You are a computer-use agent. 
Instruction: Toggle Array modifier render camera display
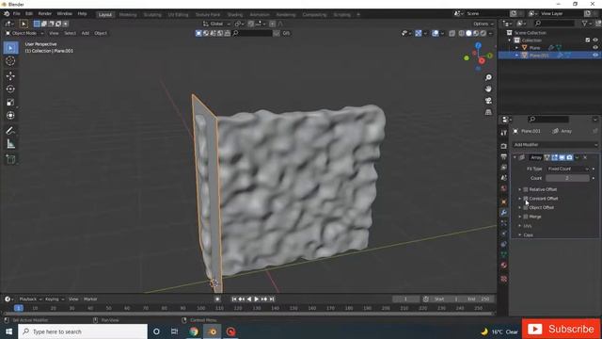click(x=569, y=157)
